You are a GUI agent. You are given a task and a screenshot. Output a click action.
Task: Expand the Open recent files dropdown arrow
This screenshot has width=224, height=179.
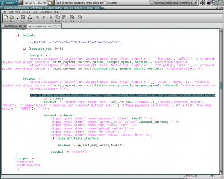coord(17,19)
